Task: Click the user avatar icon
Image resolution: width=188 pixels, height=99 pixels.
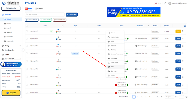Action: (170, 3)
